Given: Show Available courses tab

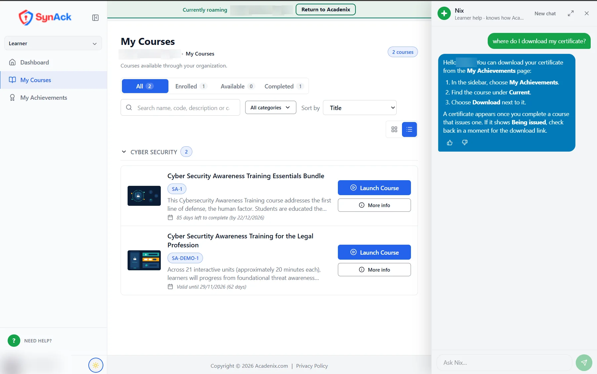Looking at the screenshot, I should pos(237,86).
